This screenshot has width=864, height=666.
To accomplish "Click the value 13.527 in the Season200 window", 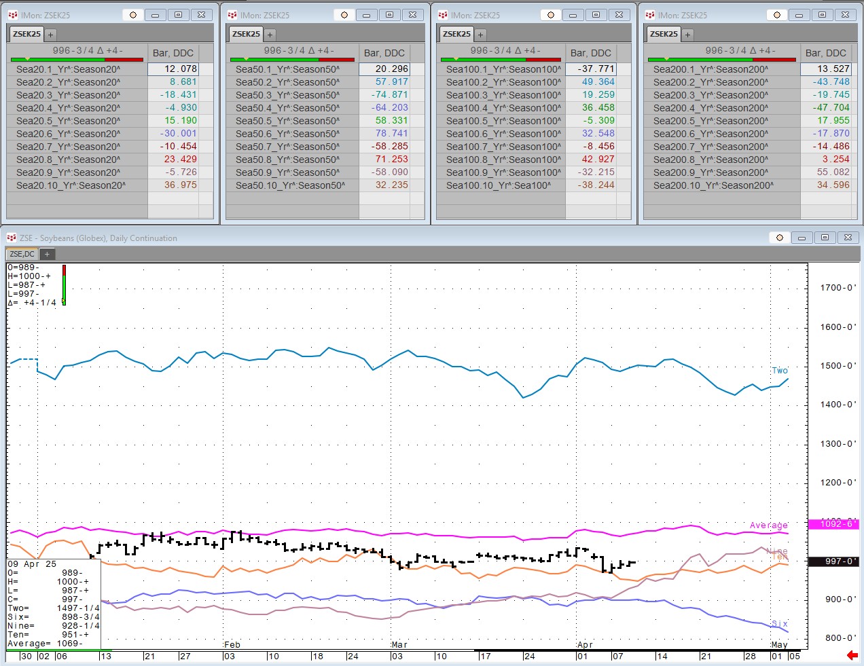I will click(833, 69).
